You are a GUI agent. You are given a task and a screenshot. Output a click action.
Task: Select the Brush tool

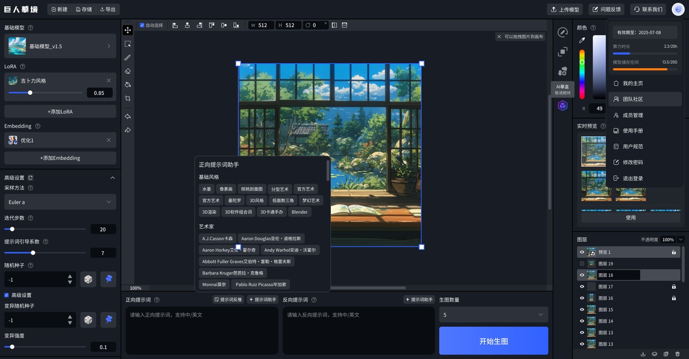[127, 57]
